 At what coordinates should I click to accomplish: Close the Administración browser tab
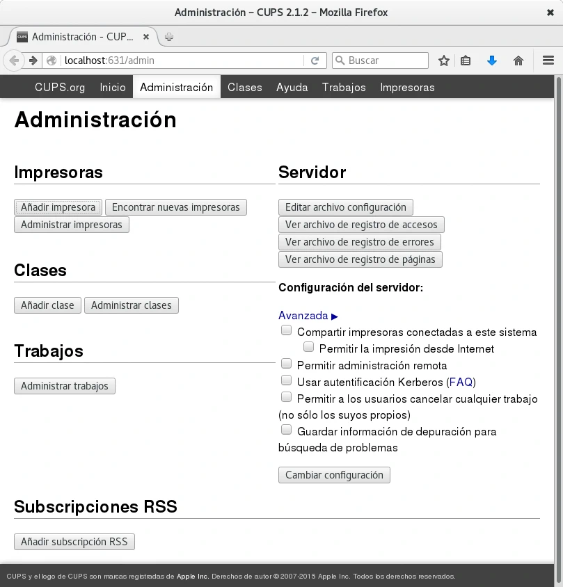pos(146,37)
